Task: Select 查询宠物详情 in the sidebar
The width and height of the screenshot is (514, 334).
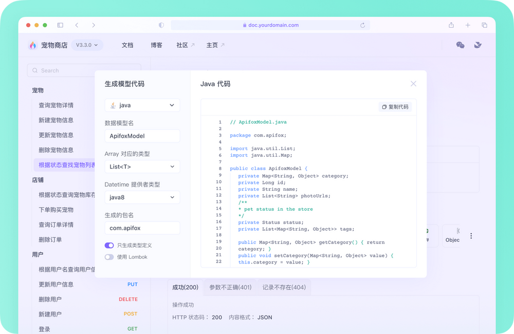Action: click(x=56, y=105)
